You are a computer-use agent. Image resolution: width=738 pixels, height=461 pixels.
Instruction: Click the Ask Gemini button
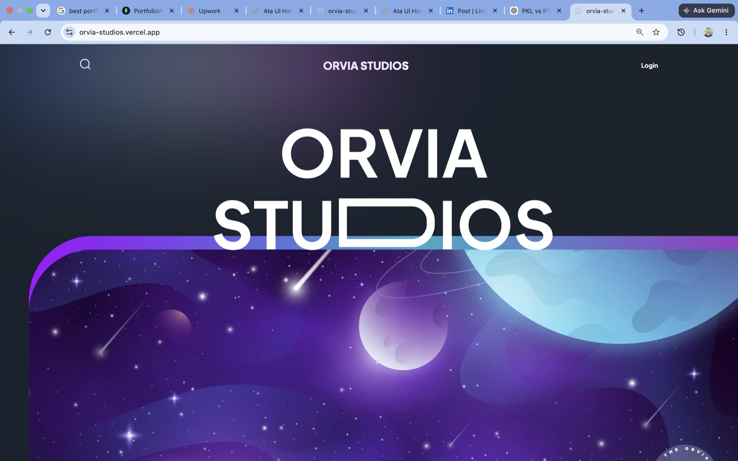706,11
